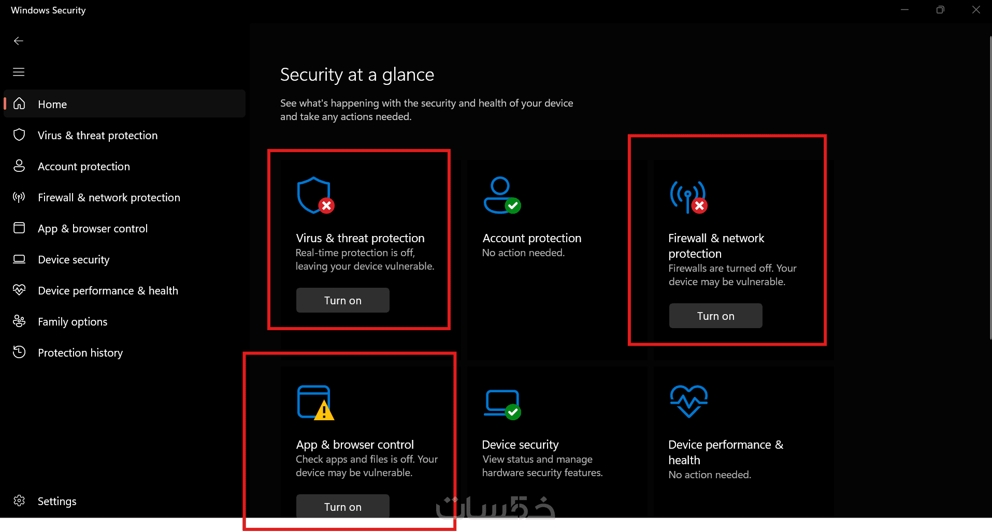Expand the hamburger navigation menu

coord(19,72)
